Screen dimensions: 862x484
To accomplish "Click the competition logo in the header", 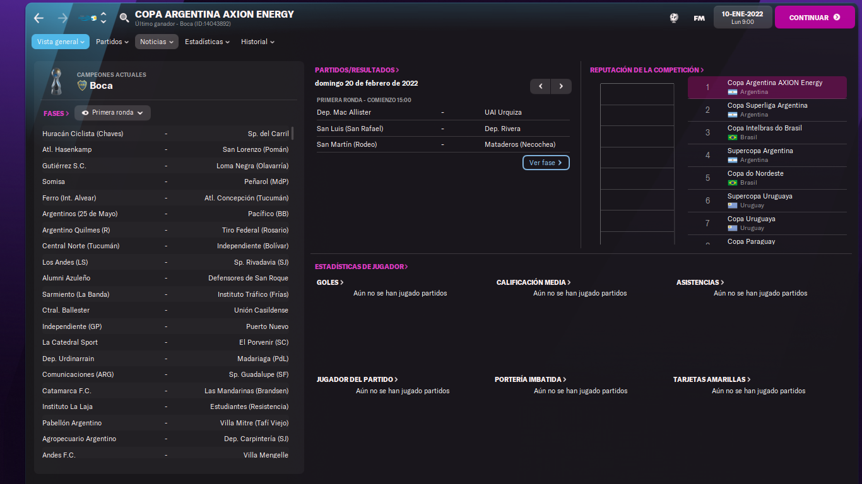I will [x=87, y=18].
